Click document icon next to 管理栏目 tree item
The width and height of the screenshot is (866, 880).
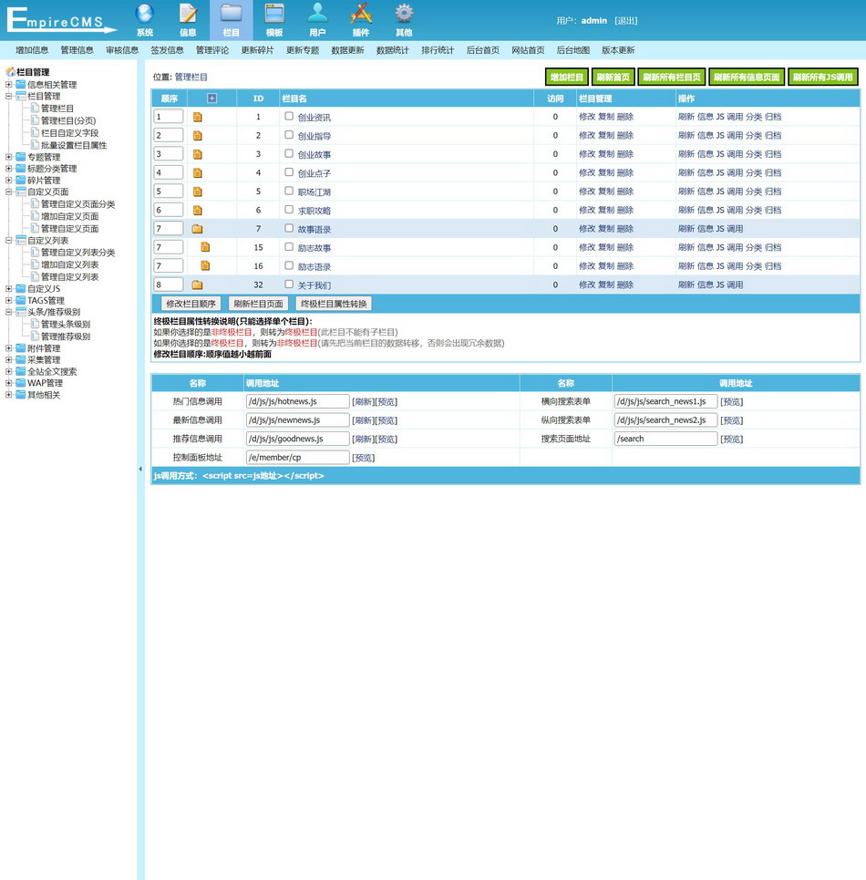[x=35, y=108]
